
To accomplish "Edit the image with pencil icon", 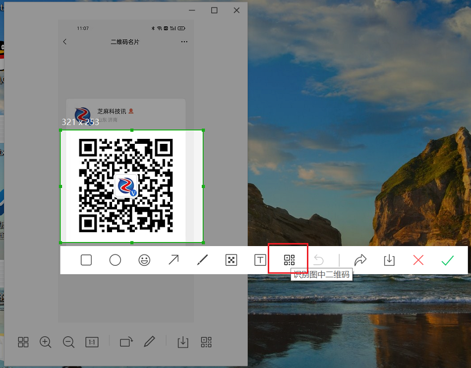I will click(149, 342).
